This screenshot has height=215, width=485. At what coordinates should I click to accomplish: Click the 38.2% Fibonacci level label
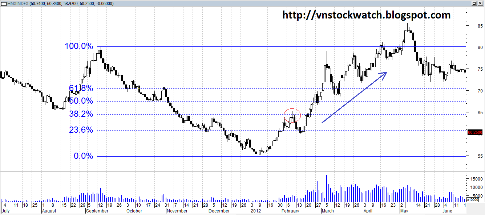[81, 114]
